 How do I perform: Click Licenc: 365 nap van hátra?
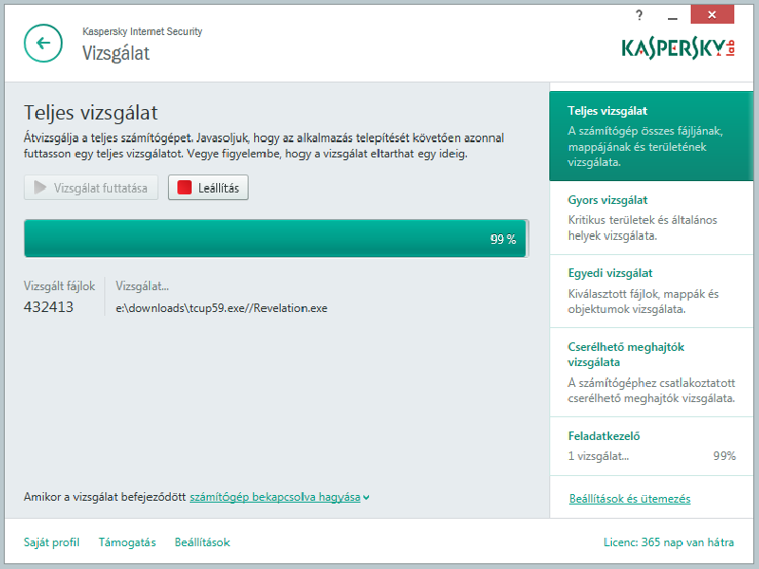pos(669,542)
